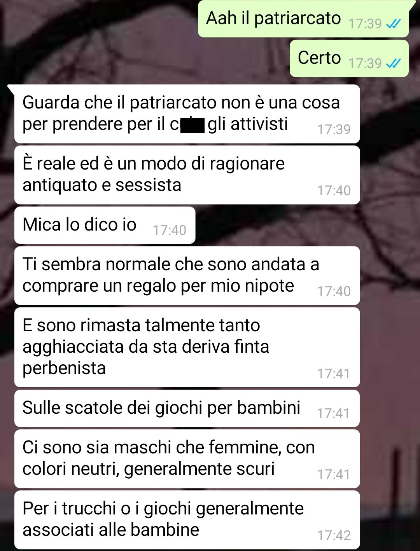Image resolution: width=420 pixels, height=551 pixels.
Task: Select 'Sulle scatole dei giochi per bambini' bubble
Action: tap(187, 408)
